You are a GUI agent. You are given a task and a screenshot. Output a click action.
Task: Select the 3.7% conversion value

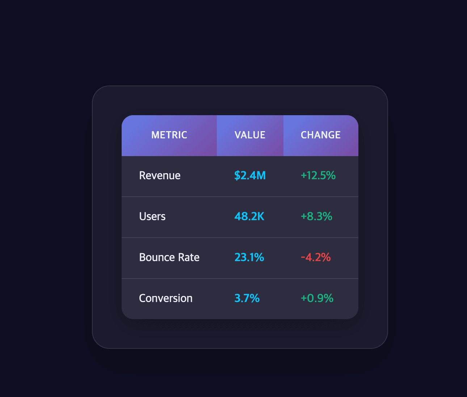[247, 298]
